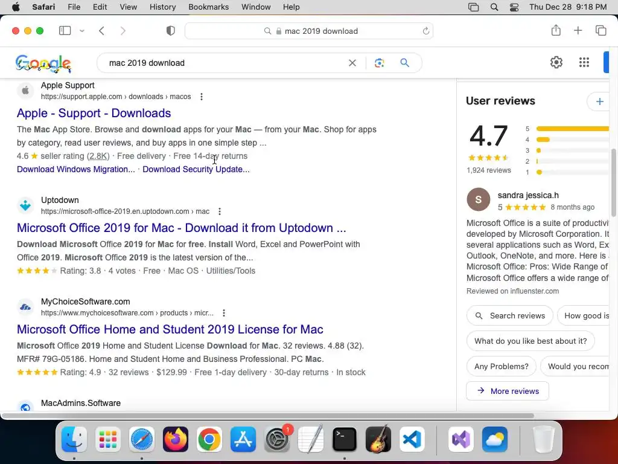Viewport: 618px width, 464px height.
Task: Click the Any Problems? chip
Action: [x=502, y=366]
